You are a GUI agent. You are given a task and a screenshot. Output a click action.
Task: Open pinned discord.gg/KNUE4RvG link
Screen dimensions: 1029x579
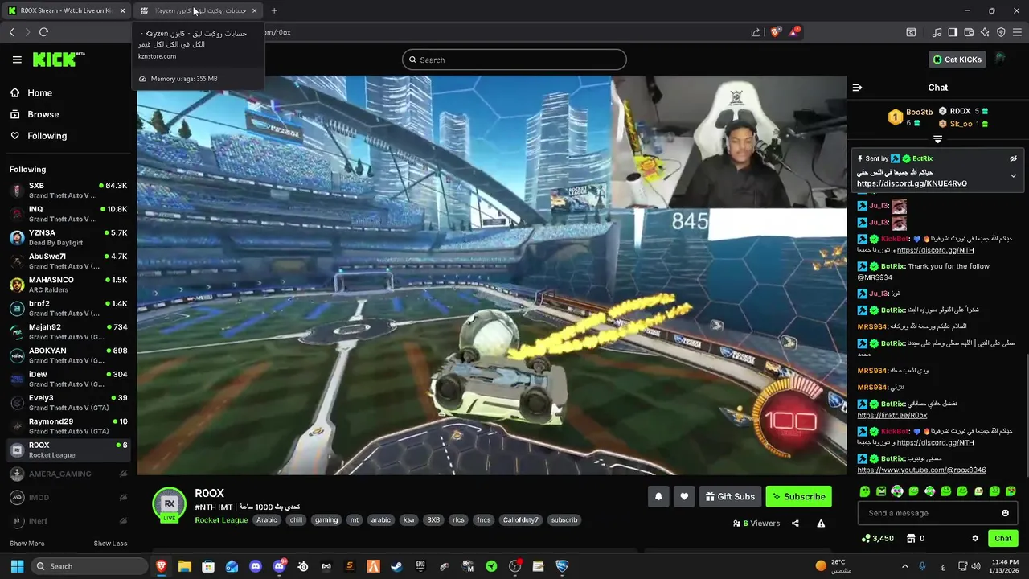912,183
